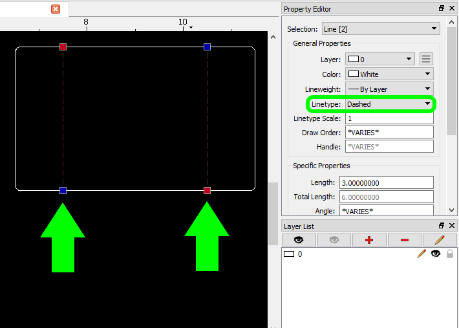Click the Linetype Scale input field

click(x=389, y=118)
